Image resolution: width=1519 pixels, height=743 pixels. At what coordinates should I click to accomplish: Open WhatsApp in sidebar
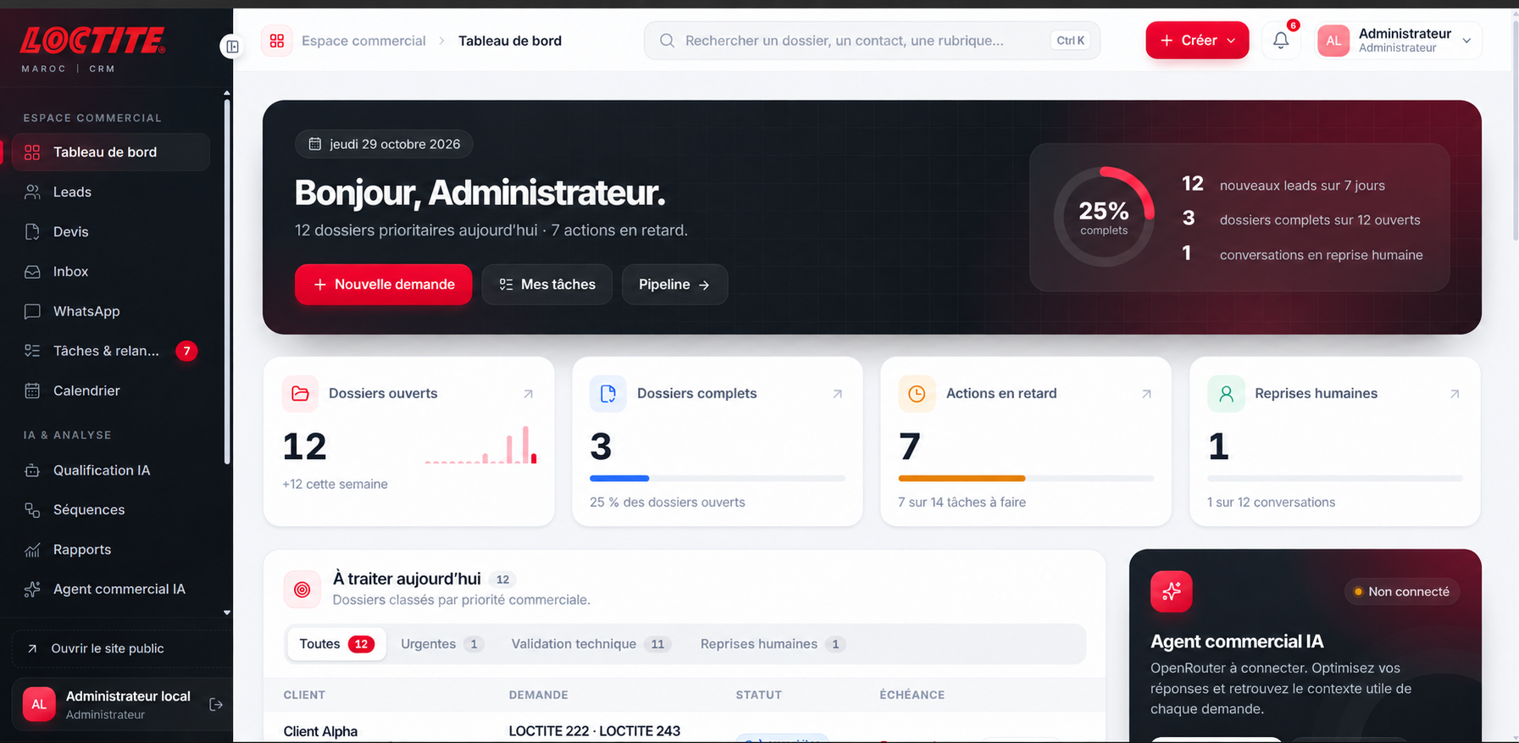click(110, 311)
